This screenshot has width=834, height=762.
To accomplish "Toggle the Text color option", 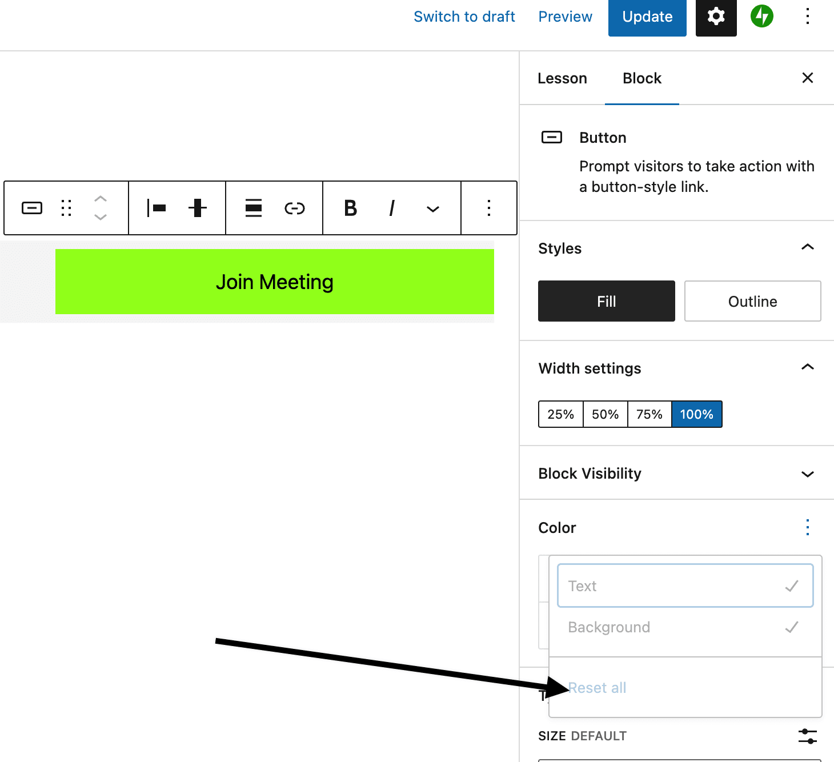I will pyautogui.click(x=684, y=585).
